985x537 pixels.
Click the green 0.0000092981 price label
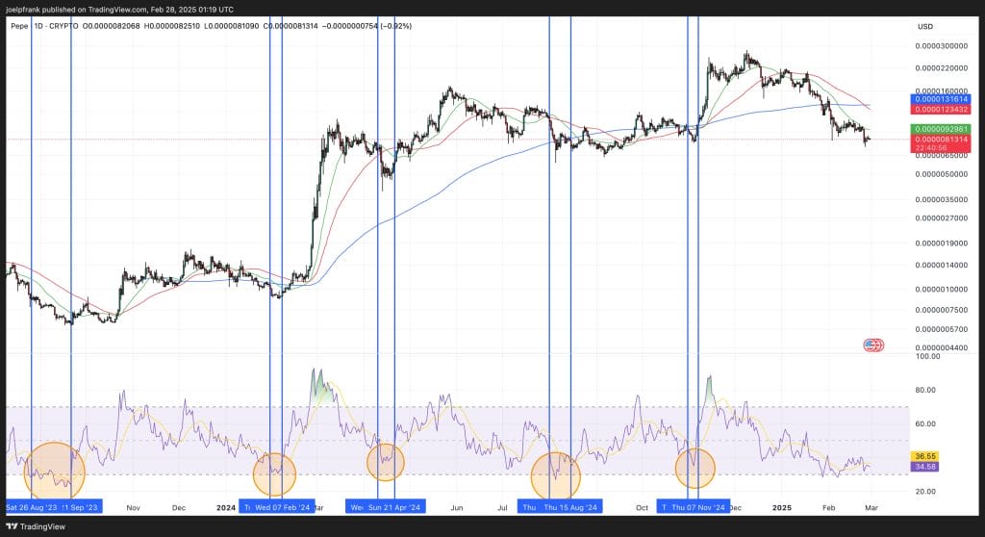[x=940, y=129]
